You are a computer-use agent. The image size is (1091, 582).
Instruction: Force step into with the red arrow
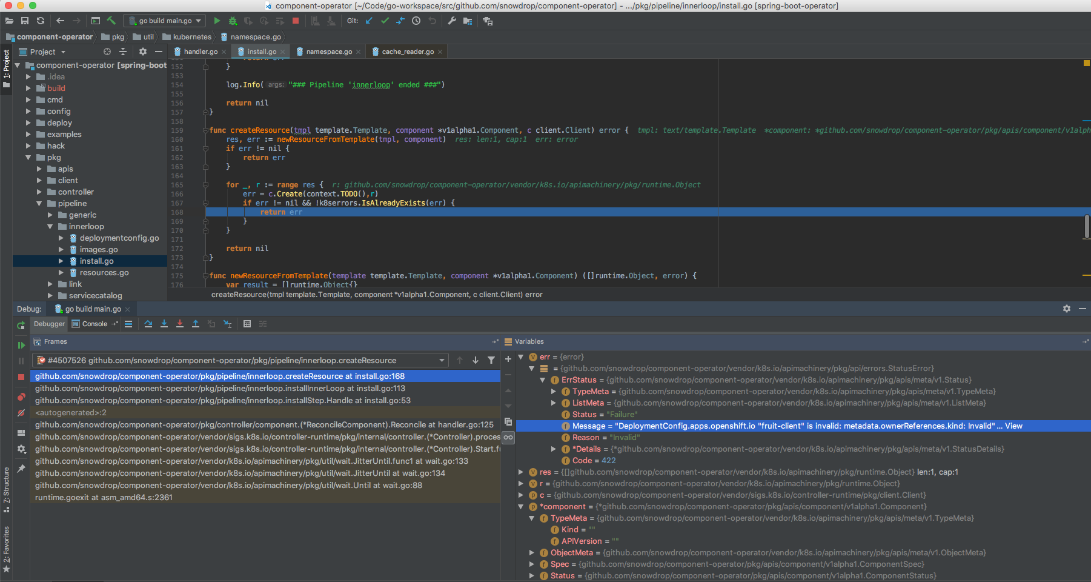pos(180,324)
